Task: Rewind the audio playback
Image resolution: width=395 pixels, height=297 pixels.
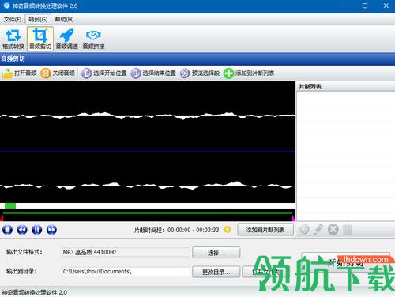Action: click(x=22, y=230)
